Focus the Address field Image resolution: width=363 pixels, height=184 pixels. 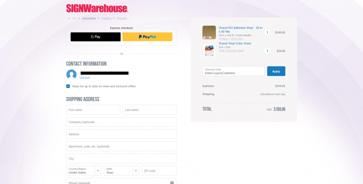(x=121, y=134)
